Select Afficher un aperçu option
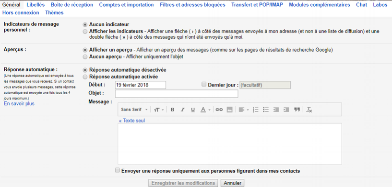Viewport: 392px width, 187px height. click(85, 50)
